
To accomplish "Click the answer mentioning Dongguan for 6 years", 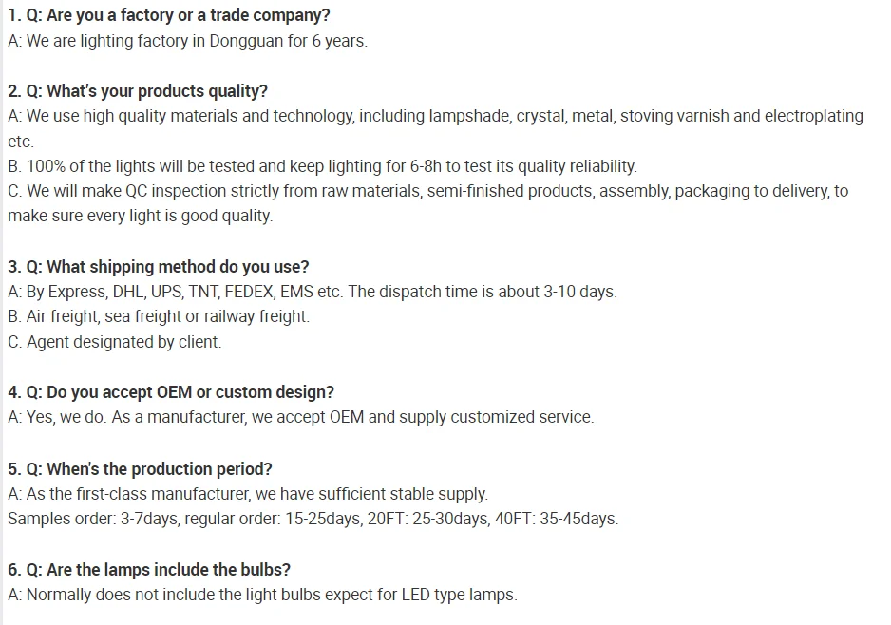I will [x=187, y=41].
